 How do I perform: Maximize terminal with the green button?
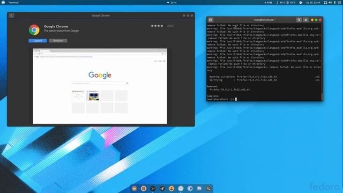316,20
